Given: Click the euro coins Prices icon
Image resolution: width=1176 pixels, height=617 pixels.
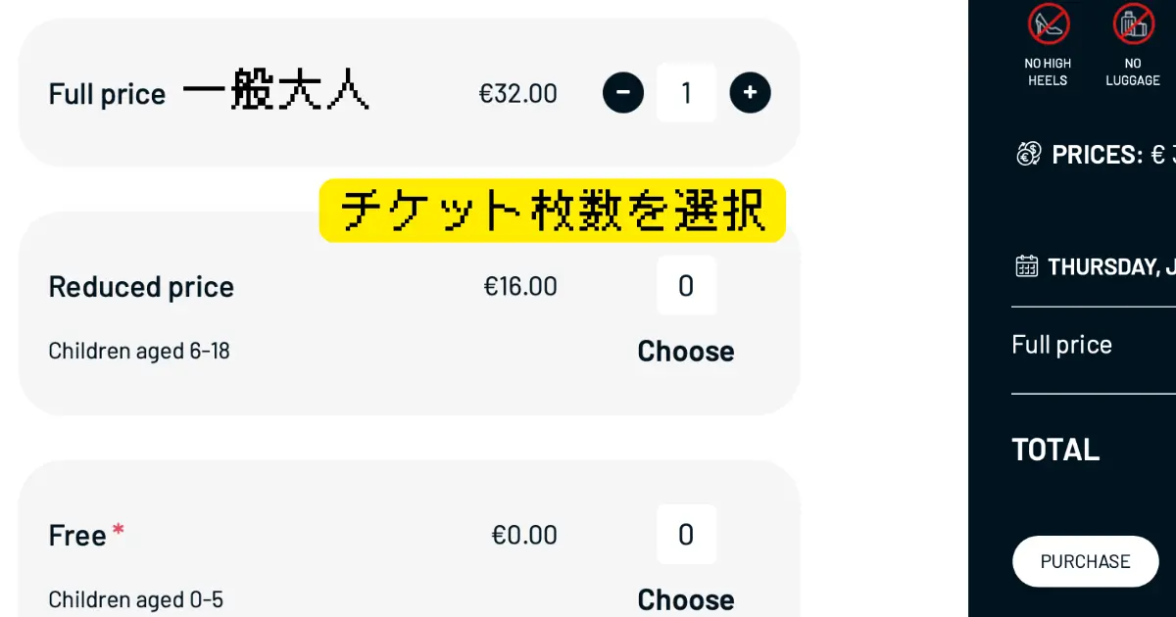Looking at the screenshot, I should (x=1028, y=154).
